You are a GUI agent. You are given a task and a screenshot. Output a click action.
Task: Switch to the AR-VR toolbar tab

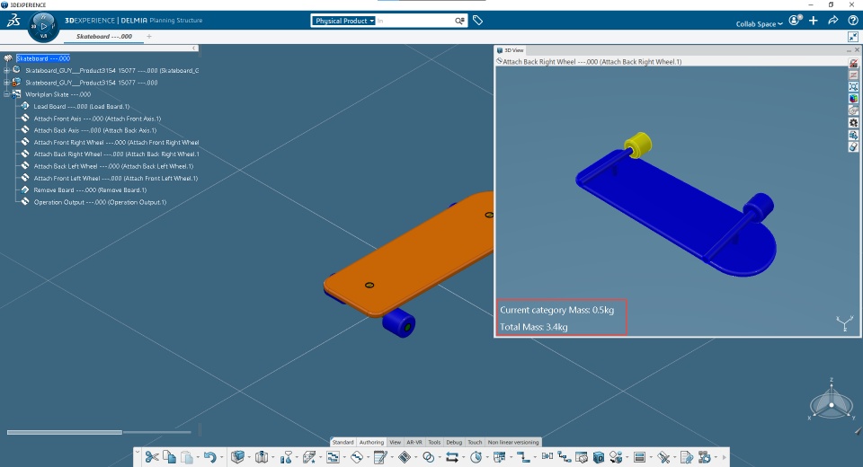click(414, 442)
